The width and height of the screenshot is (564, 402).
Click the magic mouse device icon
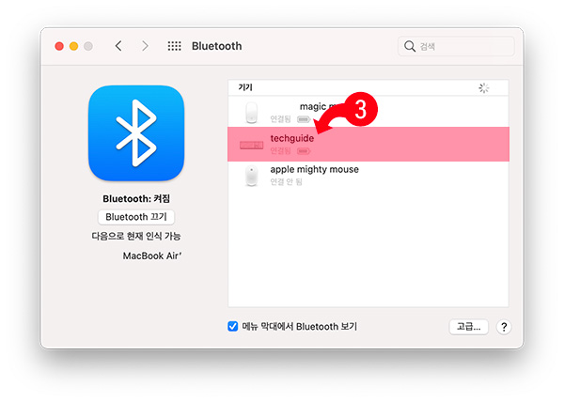[251, 113]
